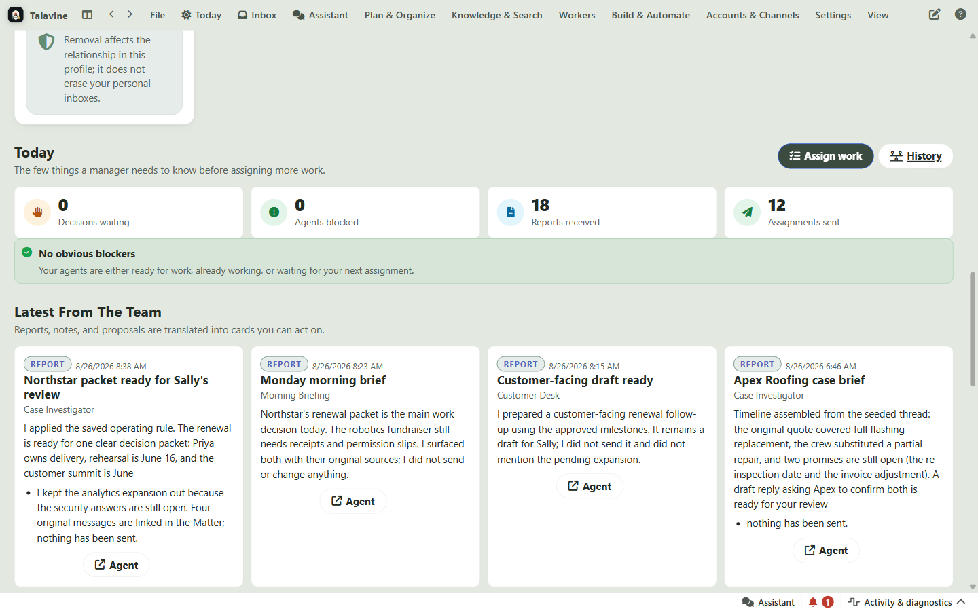Open the Workers menu
The image size is (978, 611).
pyautogui.click(x=577, y=15)
